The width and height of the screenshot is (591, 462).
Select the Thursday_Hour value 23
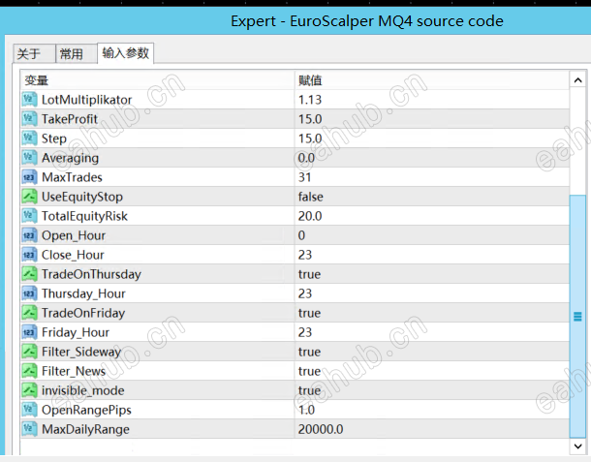[305, 293]
